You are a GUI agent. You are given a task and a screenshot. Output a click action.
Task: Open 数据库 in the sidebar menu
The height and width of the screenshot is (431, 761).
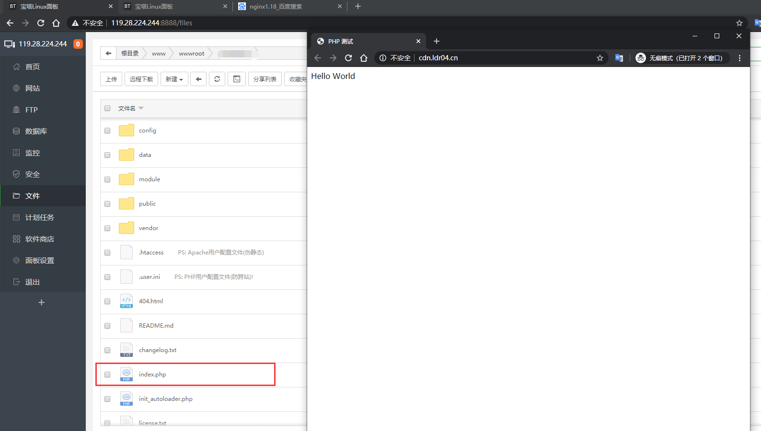pyautogui.click(x=36, y=131)
